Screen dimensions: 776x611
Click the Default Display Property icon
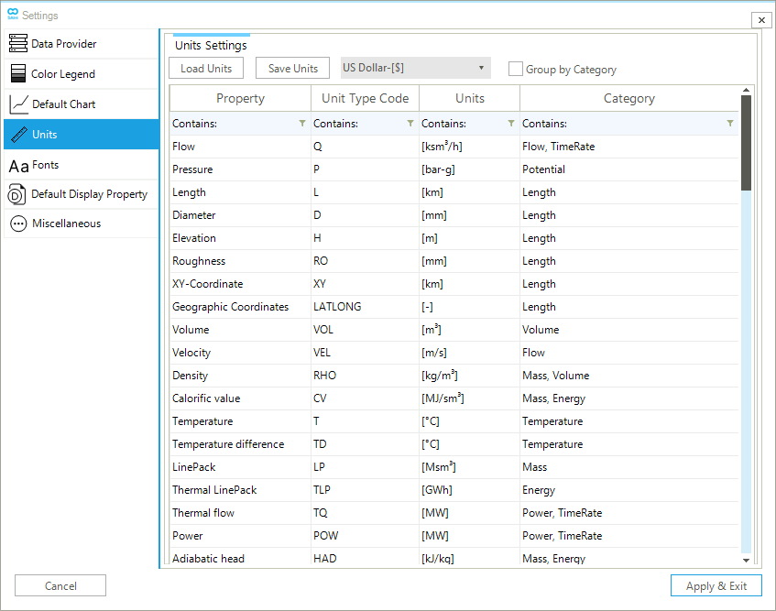pyautogui.click(x=17, y=194)
